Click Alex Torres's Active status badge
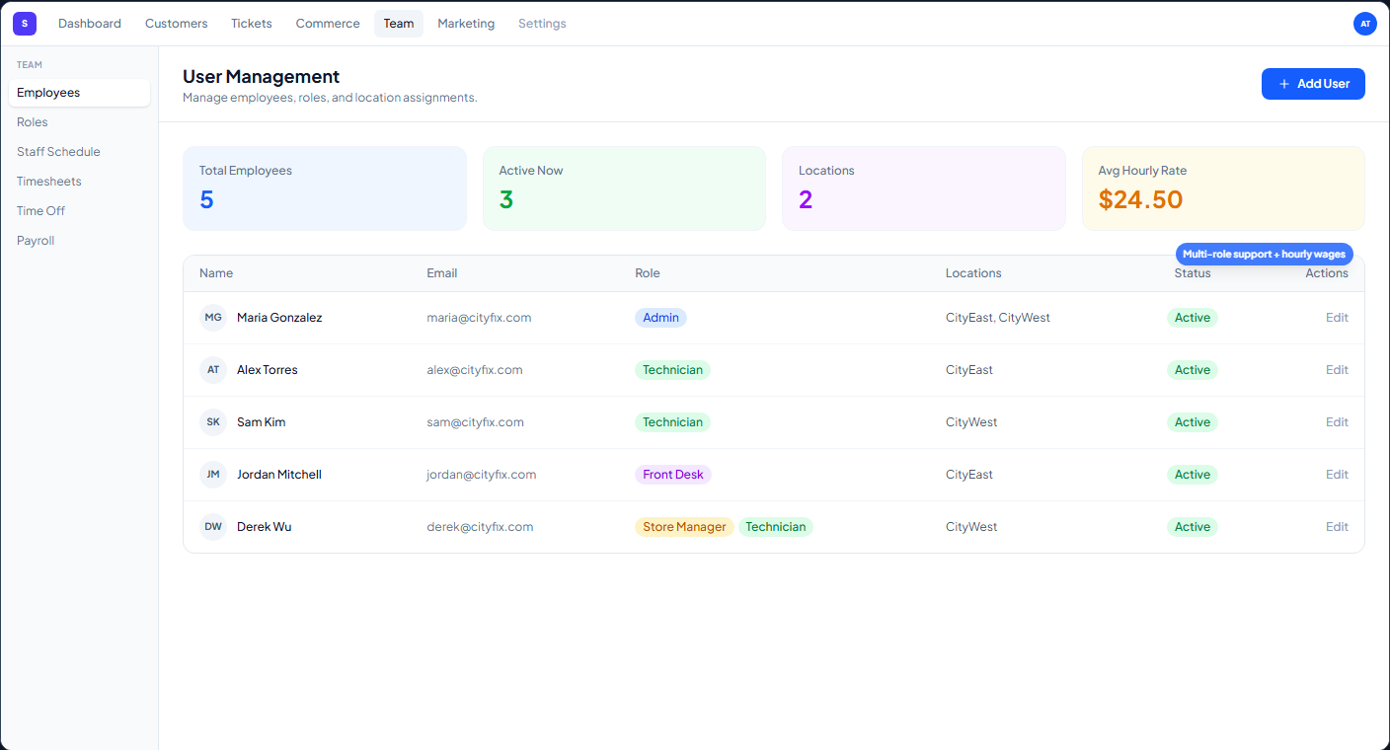This screenshot has width=1390, height=751. [1193, 370]
